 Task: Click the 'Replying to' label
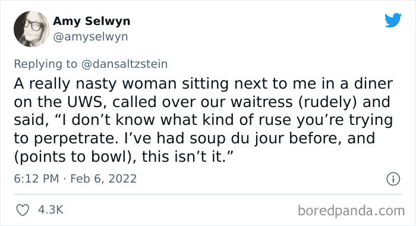tap(45, 64)
